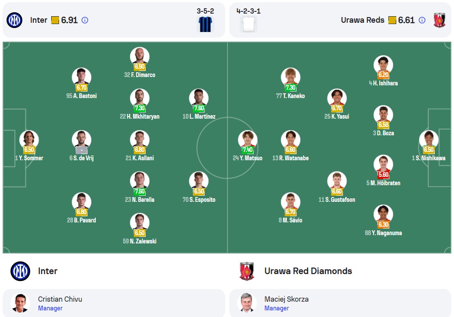454x317 pixels.
Task: Click the Inter logo above the manager section
Action: [x=20, y=271]
